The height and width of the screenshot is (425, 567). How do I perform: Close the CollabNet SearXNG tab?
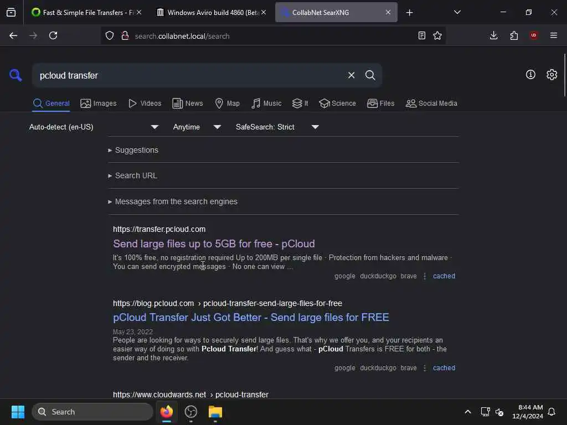click(388, 12)
